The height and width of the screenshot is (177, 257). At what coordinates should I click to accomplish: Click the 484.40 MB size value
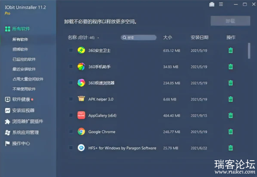click(x=172, y=116)
